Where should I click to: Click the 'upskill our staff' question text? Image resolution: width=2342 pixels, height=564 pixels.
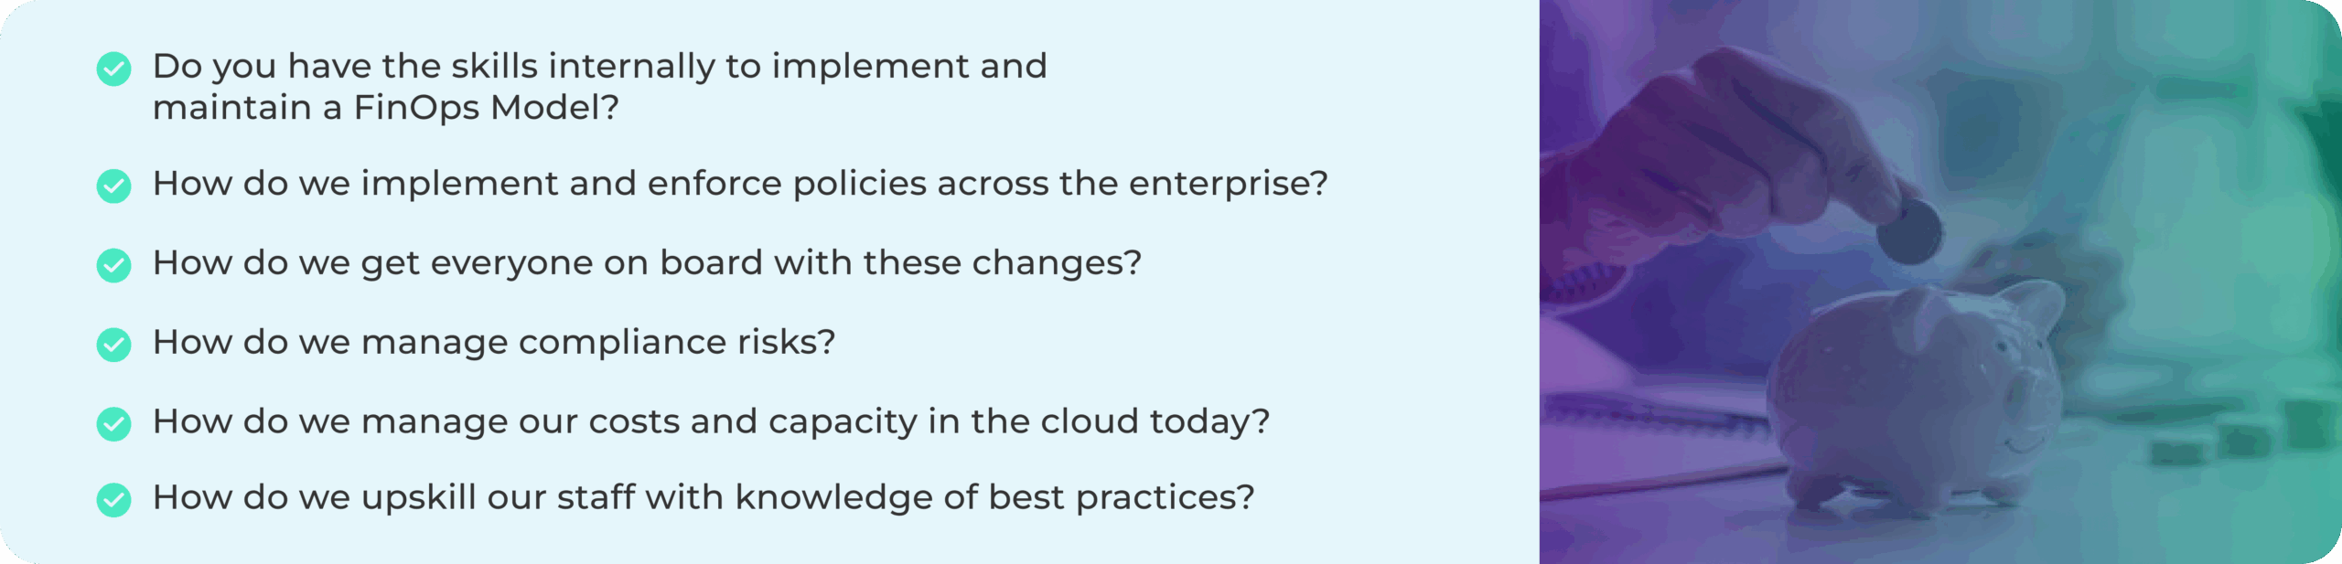click(x=703, y=498)
